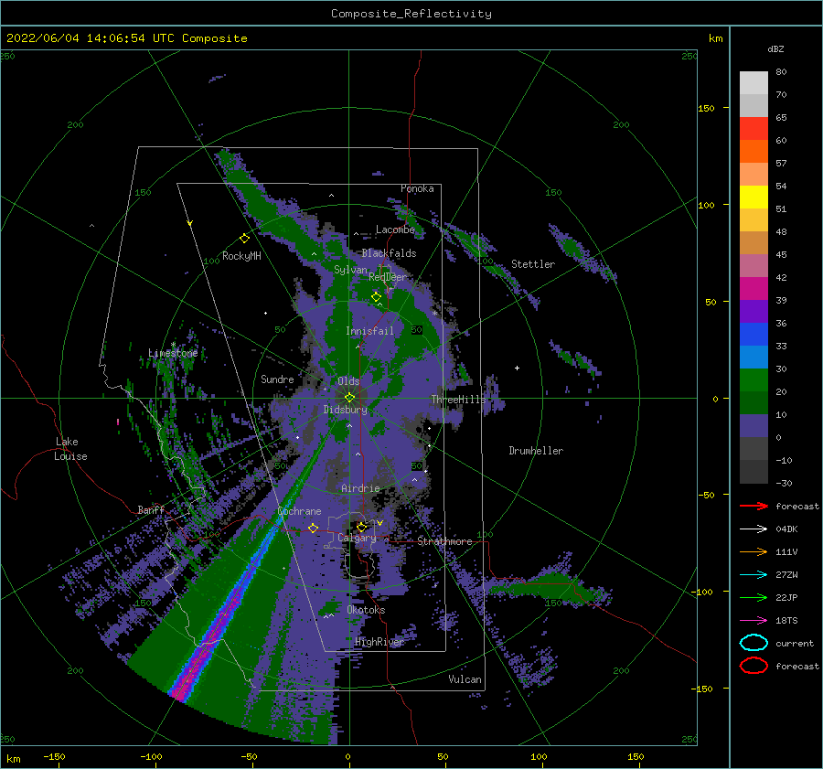Select the cyan 27ZW arrow icon
This screenshot has width=823, height=769.
click(754, 575)
